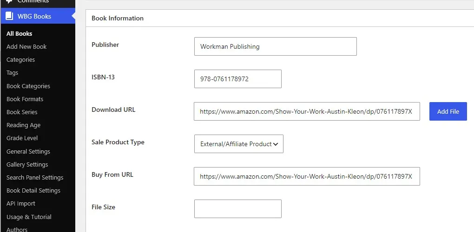Click the Download URL label
The width and height of the screenshot is (474, 232).
tap(113, 110)
